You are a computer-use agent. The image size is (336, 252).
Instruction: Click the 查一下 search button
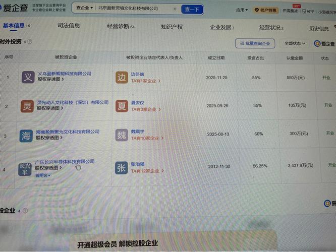tap(192, 10)
